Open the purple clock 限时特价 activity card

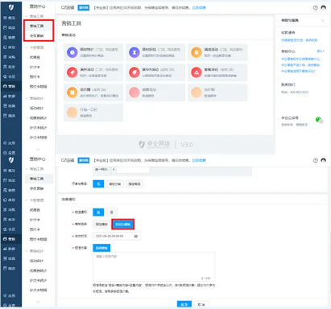tap(93, 52)
